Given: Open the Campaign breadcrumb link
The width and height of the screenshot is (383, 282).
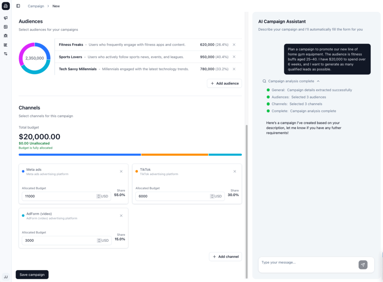Looking at the screenshot, I should pos(36,6).
